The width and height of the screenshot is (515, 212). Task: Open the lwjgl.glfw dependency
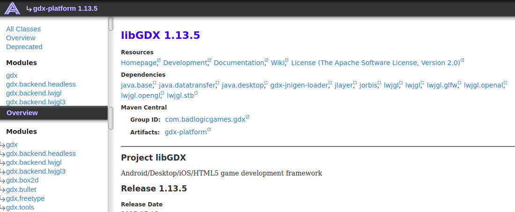click(x=442, y=86)
